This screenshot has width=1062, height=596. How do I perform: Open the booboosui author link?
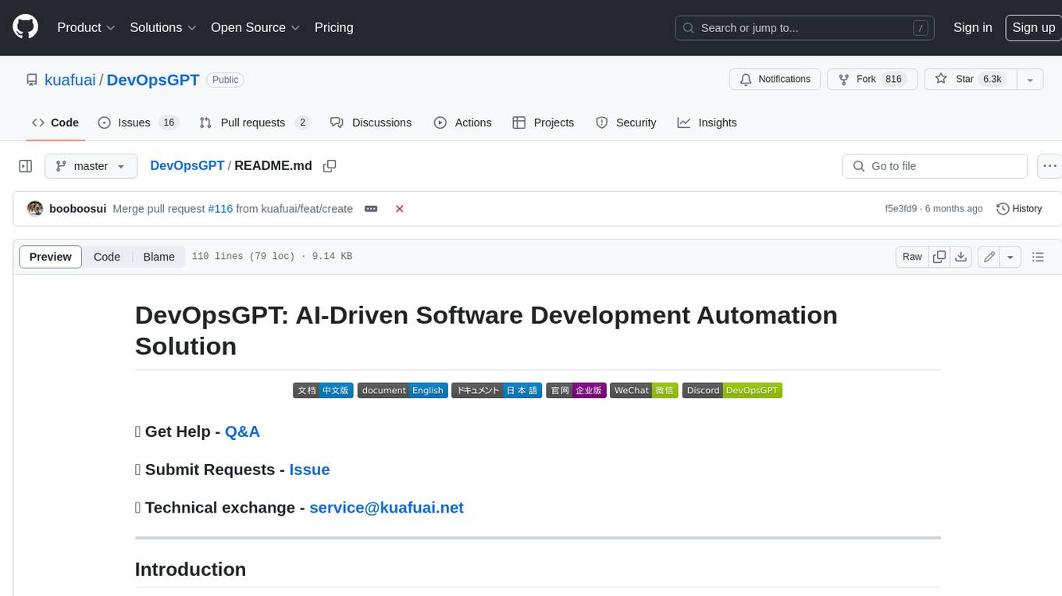[77, 208]
